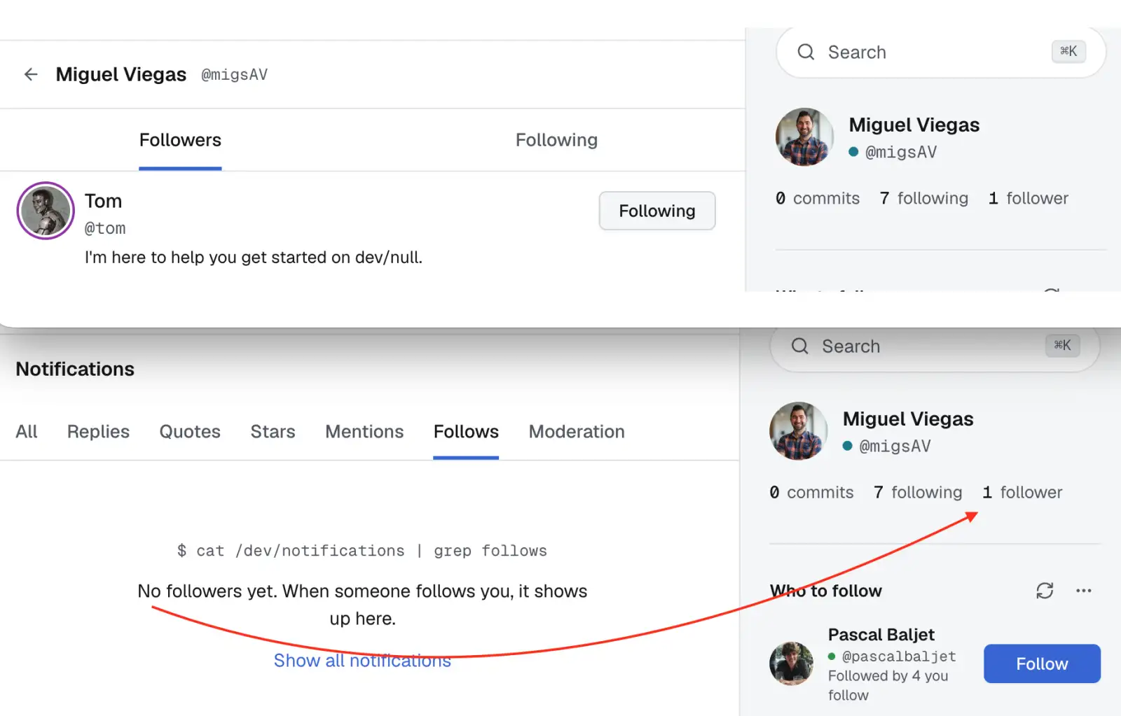Click the ⌘K shortcut badge in the top search
The height and width of the screenshot is (716, 1121).
pyautogui.click(x=1068, y=51)
